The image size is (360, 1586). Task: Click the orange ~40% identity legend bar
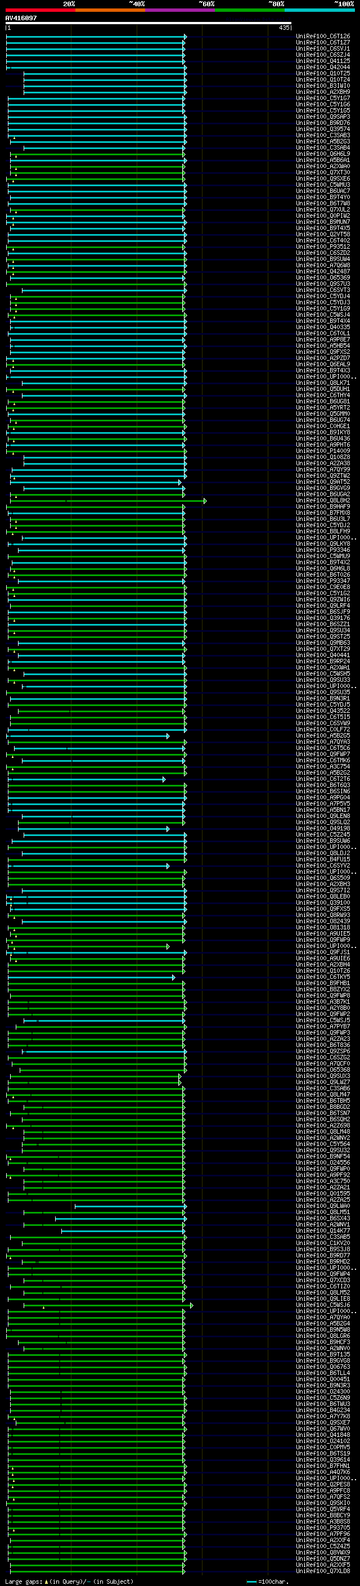pyautogui.click(x=110, y=10)
